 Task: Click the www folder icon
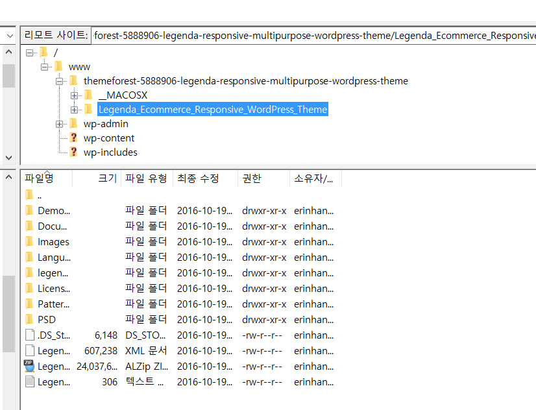58,66
